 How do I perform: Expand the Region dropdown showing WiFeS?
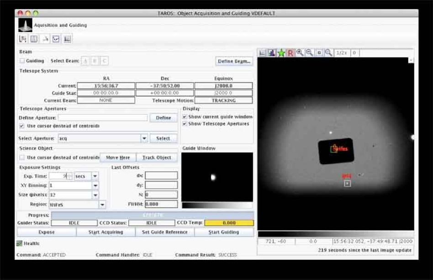point(102,205)
